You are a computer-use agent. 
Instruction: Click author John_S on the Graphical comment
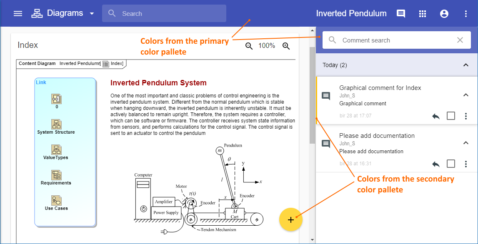(x=347, y=96)
